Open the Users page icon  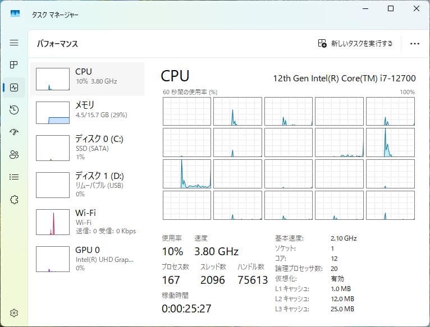pyautogui.click(x=14, y=154)
